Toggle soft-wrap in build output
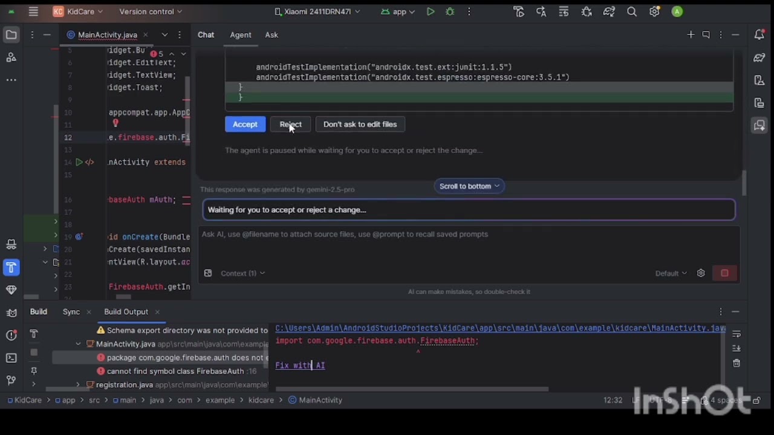Viewport: 774px width, 435px height. (x=737, y=334)
